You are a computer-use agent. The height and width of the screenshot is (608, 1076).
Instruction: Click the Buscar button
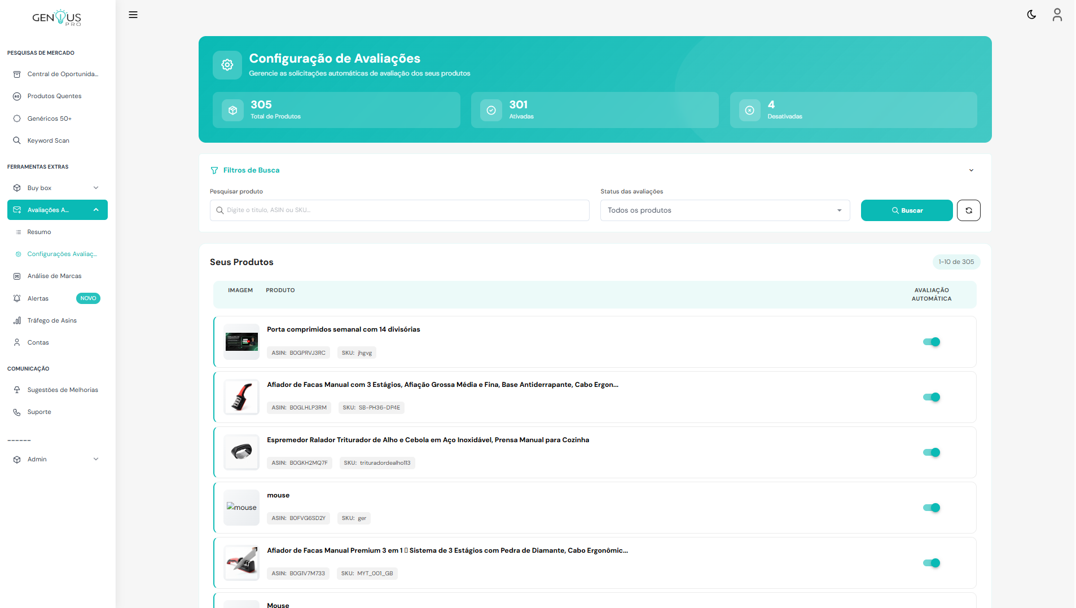[906, 210]
